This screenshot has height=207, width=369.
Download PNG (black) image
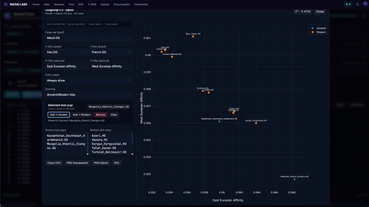[101, 163]
